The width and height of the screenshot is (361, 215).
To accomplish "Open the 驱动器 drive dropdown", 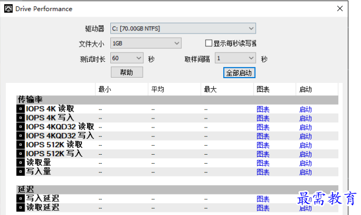I will click(x=183, y=28).
